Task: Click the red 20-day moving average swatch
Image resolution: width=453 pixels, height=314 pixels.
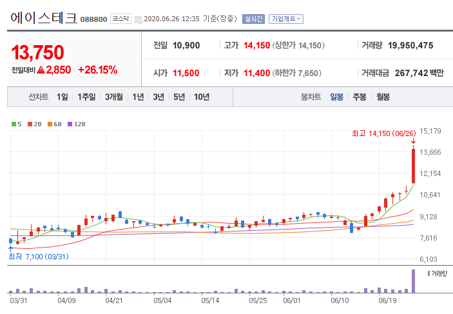Action: 30,124
